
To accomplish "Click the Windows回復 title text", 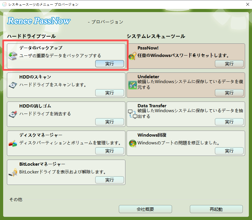I will pyautogui.click(x=152, y=135).
